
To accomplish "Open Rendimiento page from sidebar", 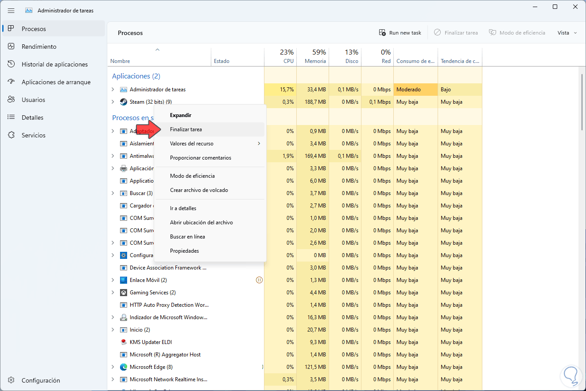I will coord(39,47).
